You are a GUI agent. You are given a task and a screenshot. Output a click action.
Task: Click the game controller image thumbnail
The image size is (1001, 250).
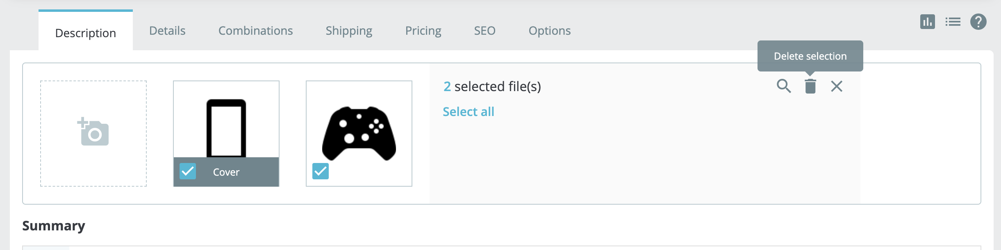[x=359, y=131]
